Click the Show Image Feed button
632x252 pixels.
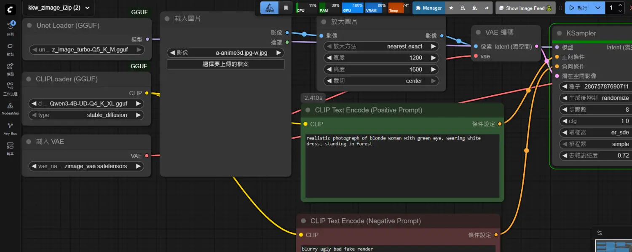tap(525, 8)
